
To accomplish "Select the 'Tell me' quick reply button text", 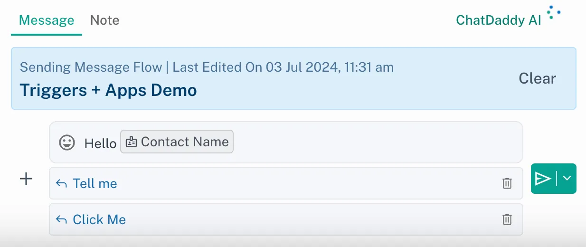I will [x=95, y=183].
